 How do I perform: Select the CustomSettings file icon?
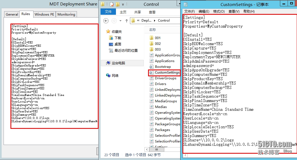point(152,72)
